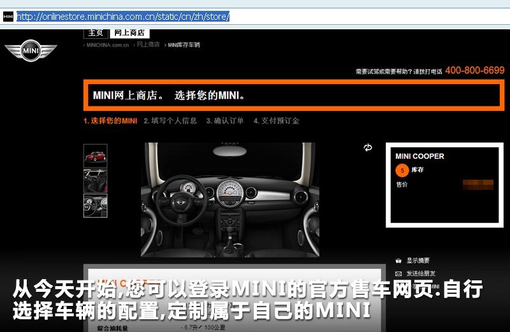Click the 库存 label
The height and width of the screenshot is (332, 510).
click(x=418, y=170)
